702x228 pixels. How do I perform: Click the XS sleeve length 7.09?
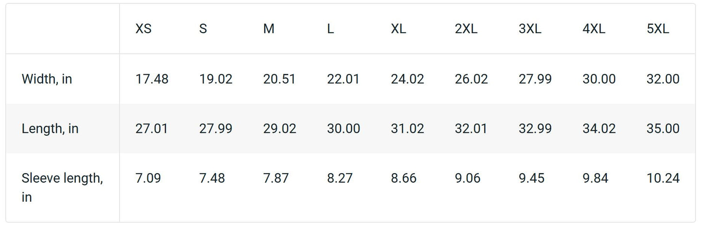click(148, 178)
